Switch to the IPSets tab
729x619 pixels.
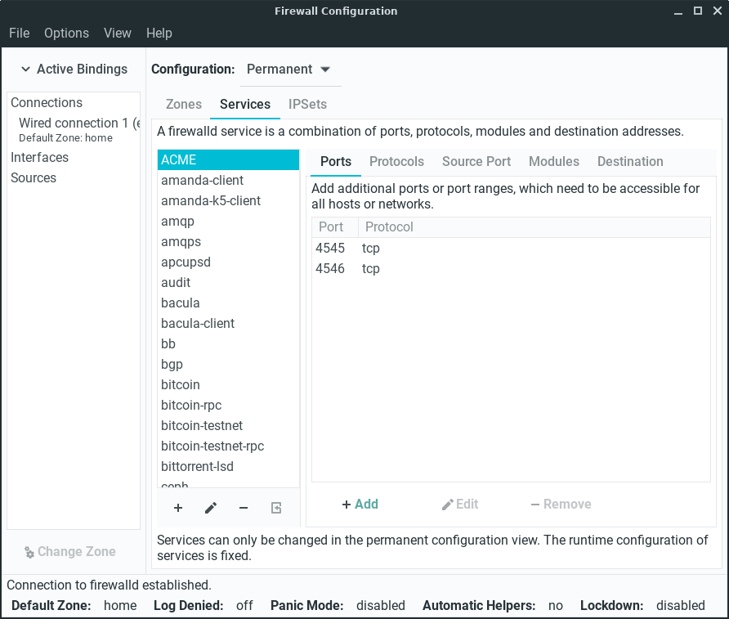307,104
